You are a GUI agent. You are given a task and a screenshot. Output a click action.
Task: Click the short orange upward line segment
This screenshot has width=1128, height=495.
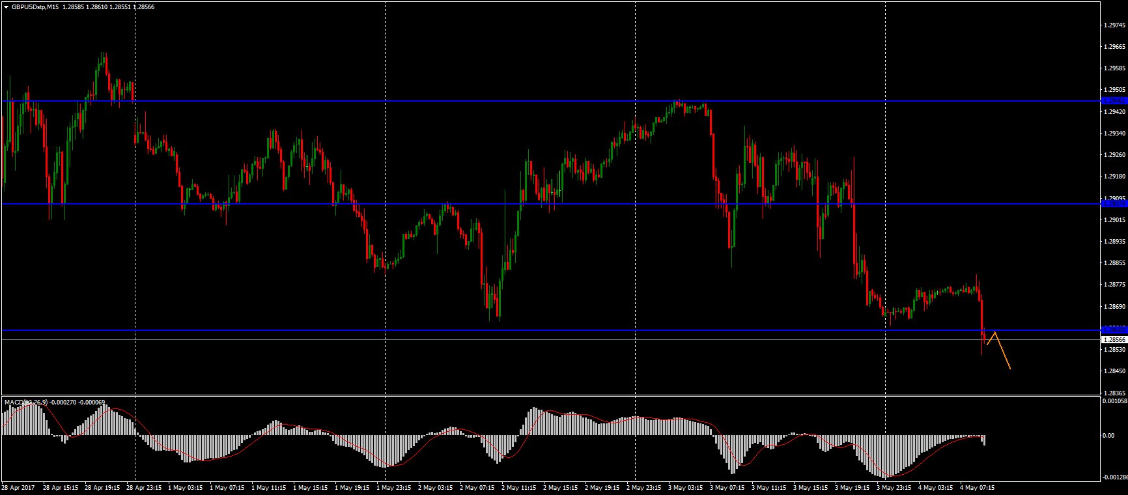tap(991, 338)
